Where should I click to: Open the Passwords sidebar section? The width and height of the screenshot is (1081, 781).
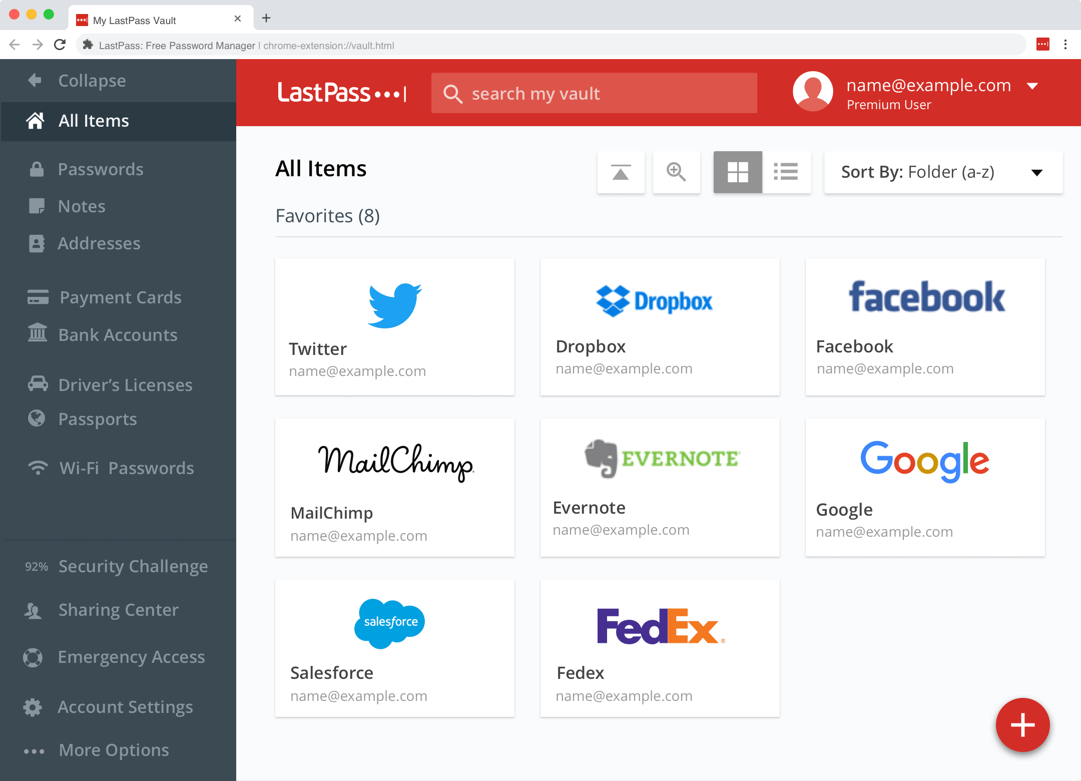[x=101, y=168]
